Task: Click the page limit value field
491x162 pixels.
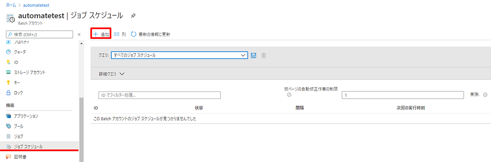Action: click(x=403, y=95)
